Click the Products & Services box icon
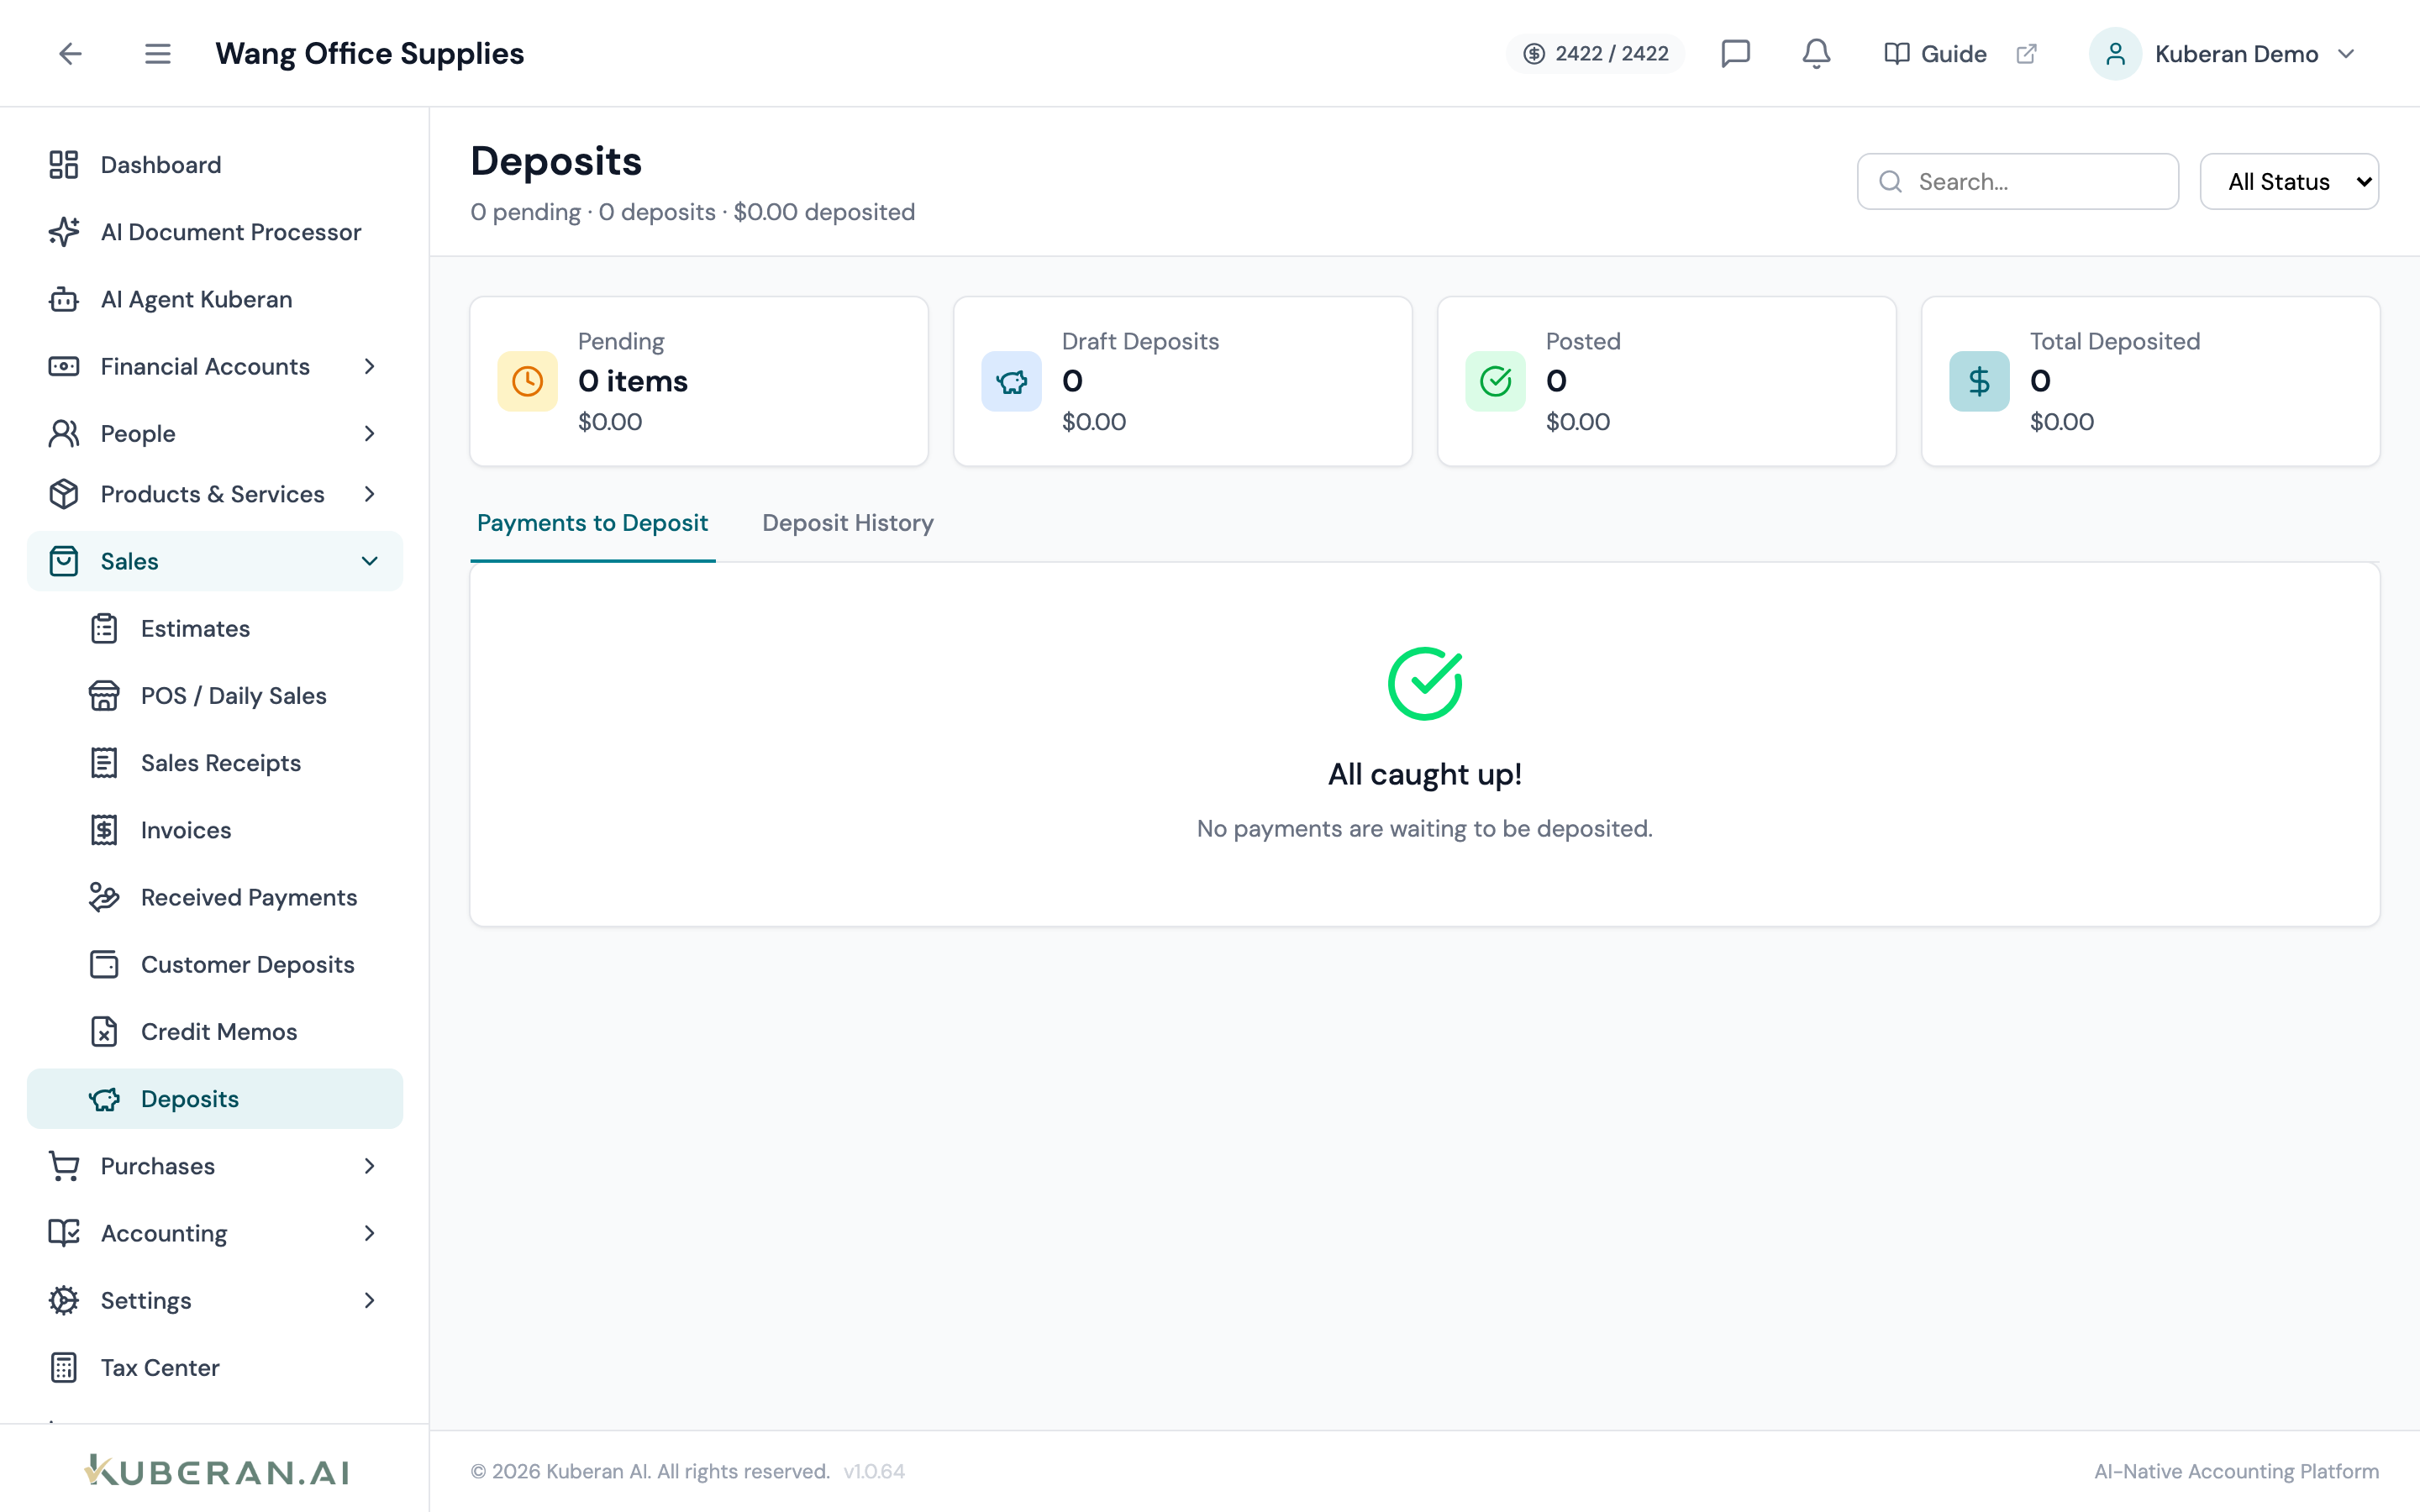 64,494
